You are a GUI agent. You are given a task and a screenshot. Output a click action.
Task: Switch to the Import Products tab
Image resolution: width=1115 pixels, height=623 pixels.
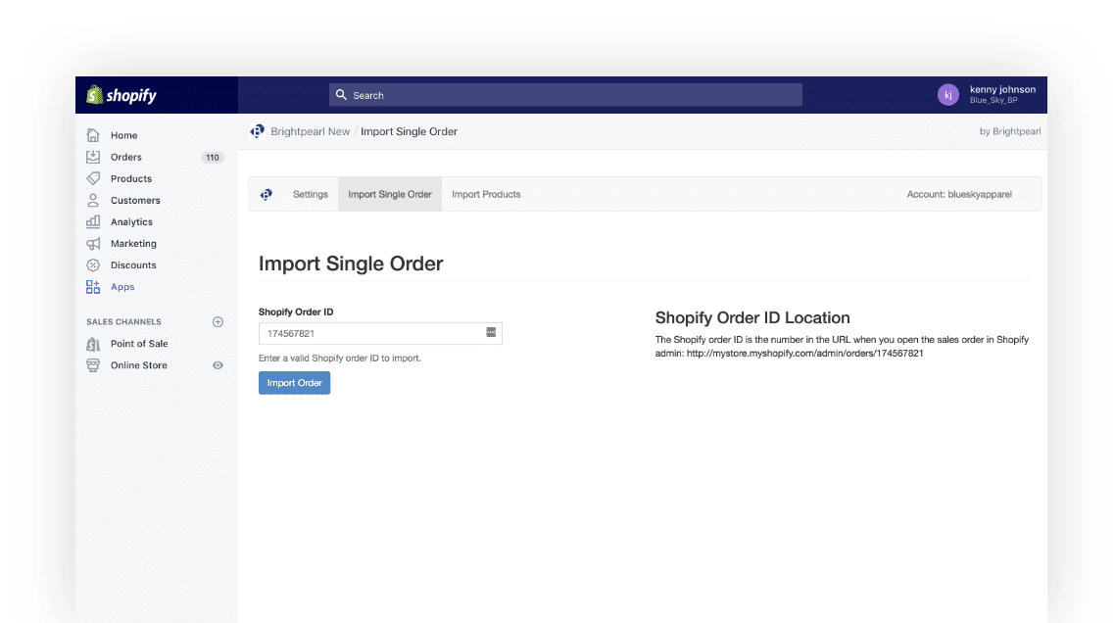(x=486, y=194)
